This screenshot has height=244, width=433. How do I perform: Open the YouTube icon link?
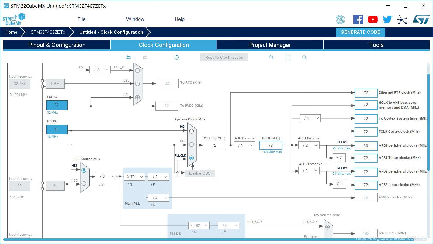(x=372, y=19)
